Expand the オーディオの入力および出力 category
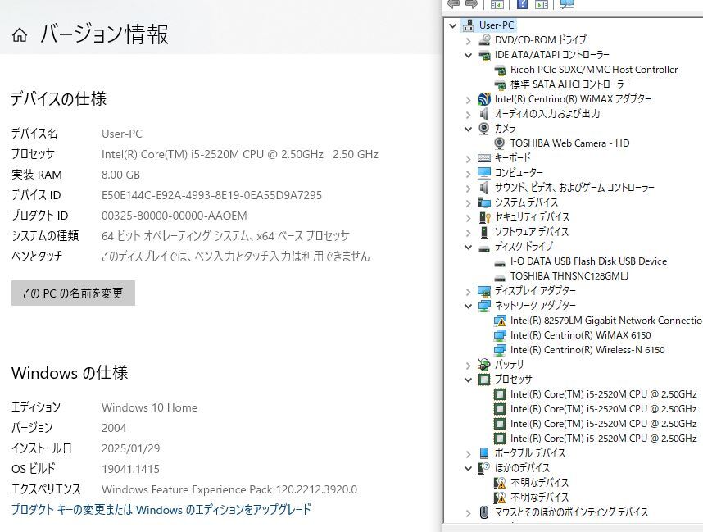 [469, 115]
